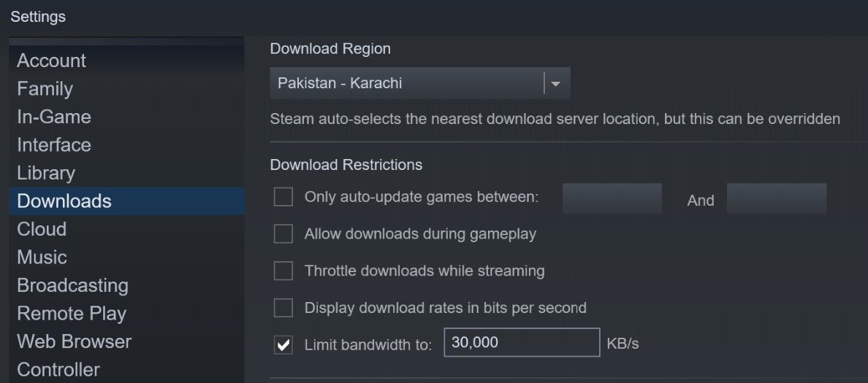The width and height of the screenshot is (868, 383).
Task: Open Broadcasting settings
Action: pyautogui.click(x=72, y=285)
